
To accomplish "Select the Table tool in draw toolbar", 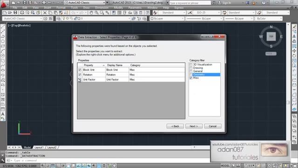I will pos(3,109).
